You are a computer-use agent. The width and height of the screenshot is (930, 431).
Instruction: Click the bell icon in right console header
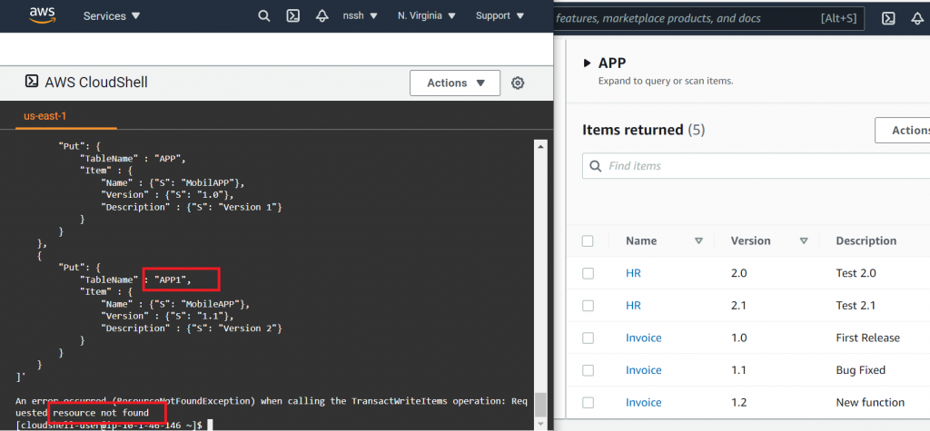coord(919,18)
